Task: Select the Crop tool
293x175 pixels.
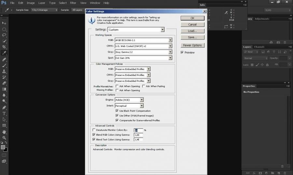Action: (x=4, y=47)
